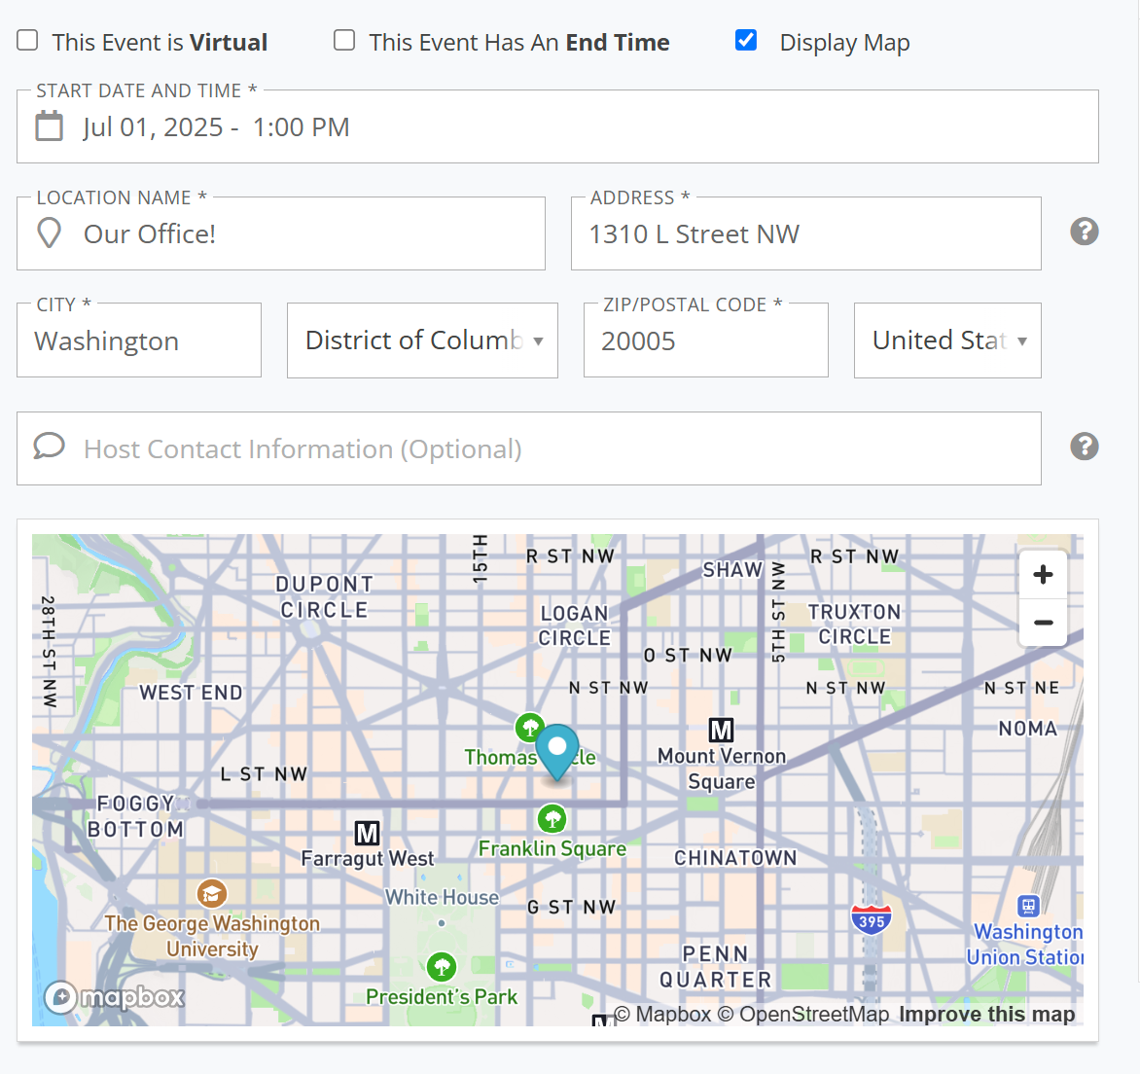Check This Event Has An End Time
The width and height of the screenshot is (1140, 1074).
click(x=343, y=40)
